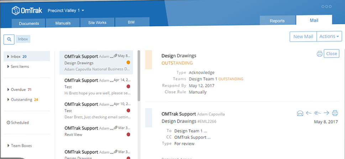The width and height of the screenshot is (345, 159).
Task: Click the Inbox count 20
Action: pos(25,57)
